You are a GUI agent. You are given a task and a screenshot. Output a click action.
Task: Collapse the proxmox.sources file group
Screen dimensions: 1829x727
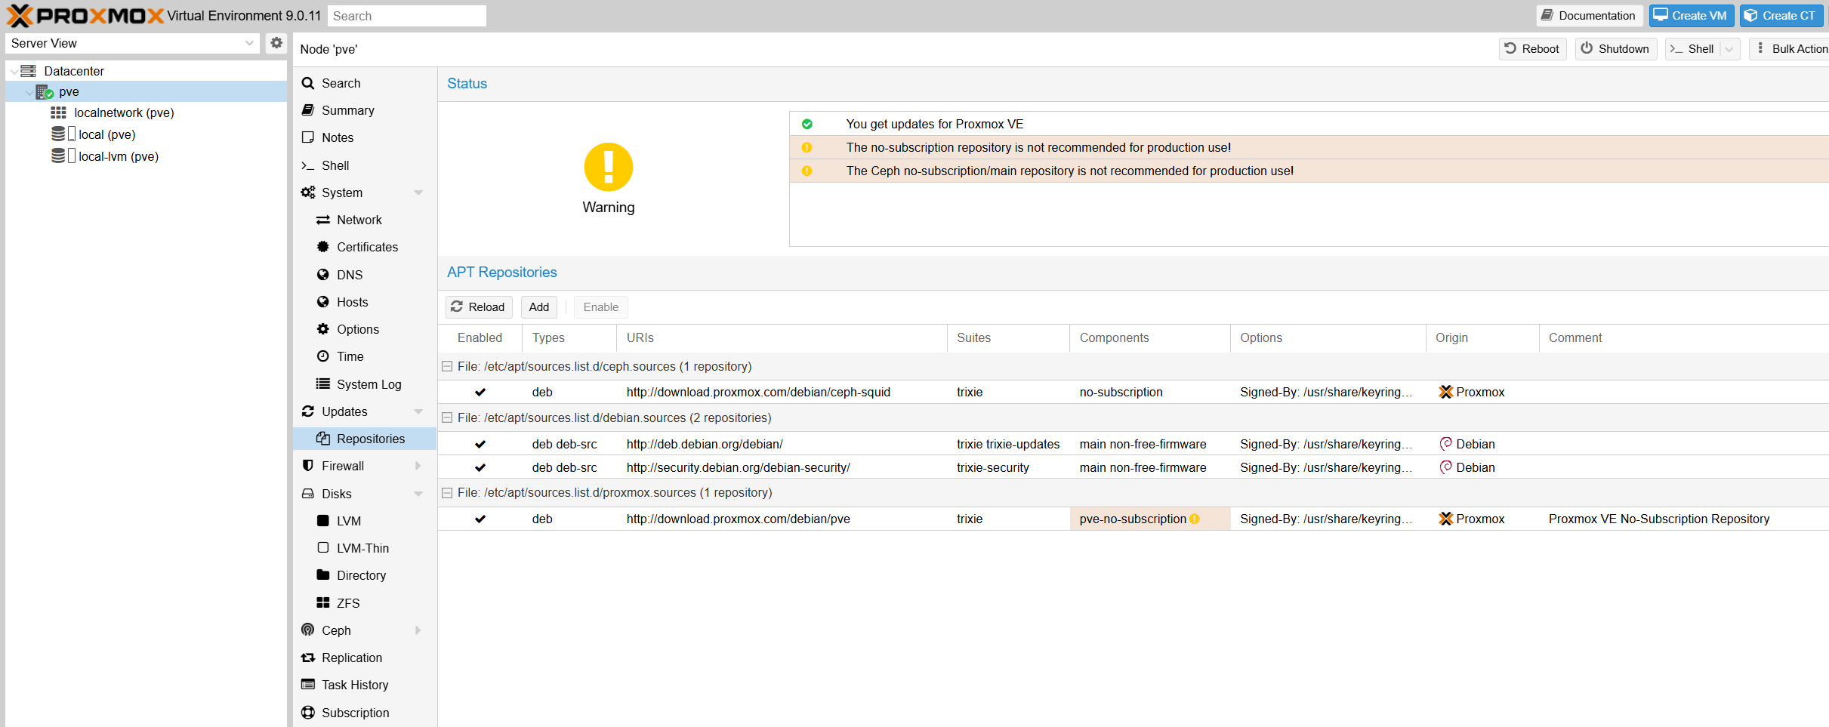[447, 492]
